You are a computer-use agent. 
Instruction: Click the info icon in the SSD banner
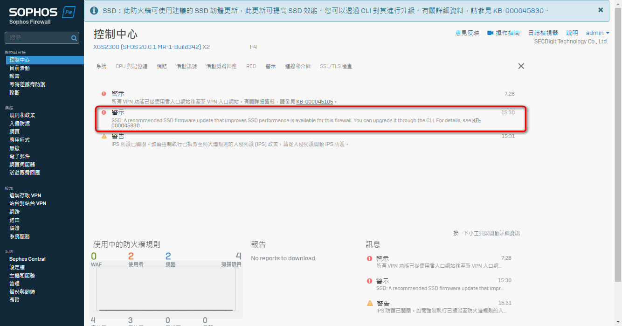(94, 10)
